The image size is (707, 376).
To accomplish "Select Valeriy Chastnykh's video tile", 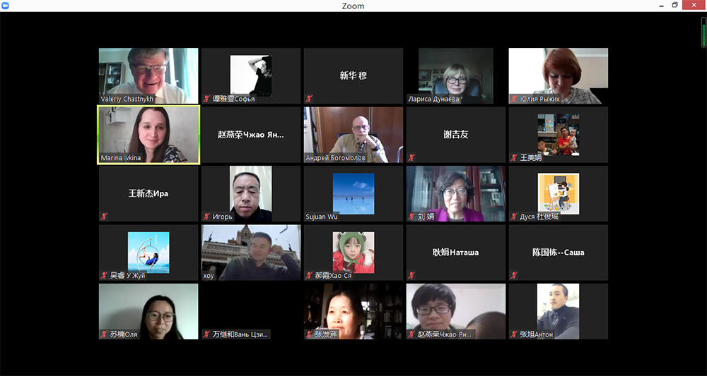I will click(x=148, y=75).
